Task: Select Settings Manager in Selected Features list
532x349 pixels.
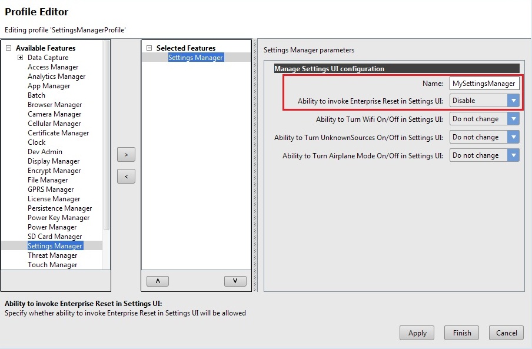Action: click(x=195, y=58)
